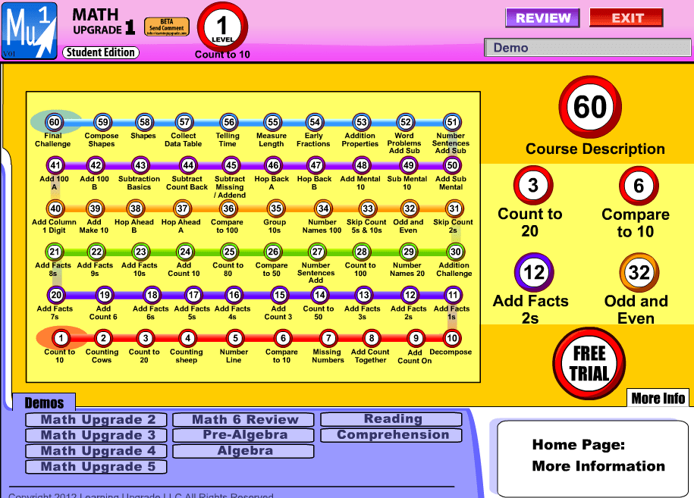Open Math Upgrade 4 demo
Image resolution: width=694 pixels, height=498 pixels.
click(x=96, y=451)
